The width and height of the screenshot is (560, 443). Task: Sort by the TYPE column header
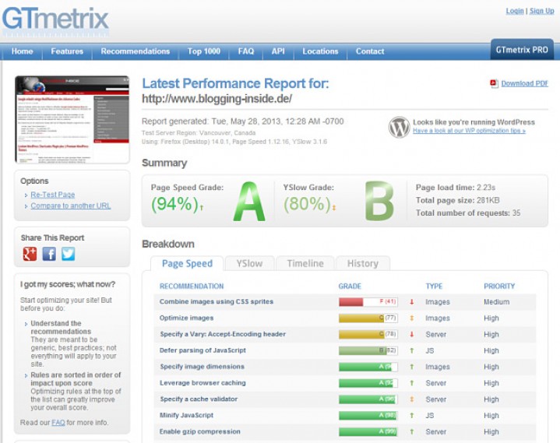pyautogui.click(x=434, y=287)
